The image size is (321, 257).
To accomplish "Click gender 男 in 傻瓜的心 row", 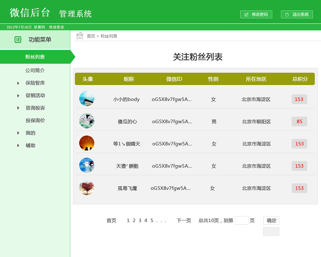I will pyautogui.click(x=214, y=122).
